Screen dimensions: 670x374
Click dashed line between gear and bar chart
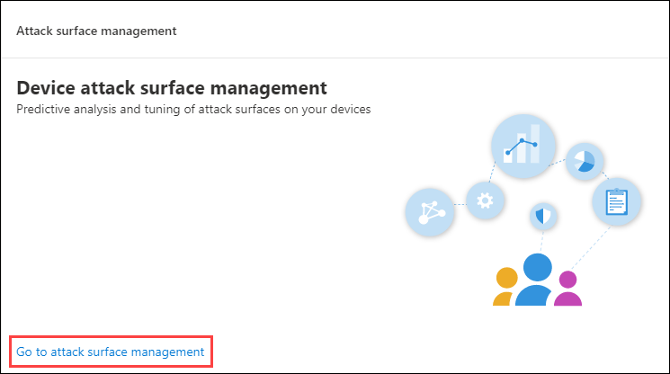coord(492,172)
